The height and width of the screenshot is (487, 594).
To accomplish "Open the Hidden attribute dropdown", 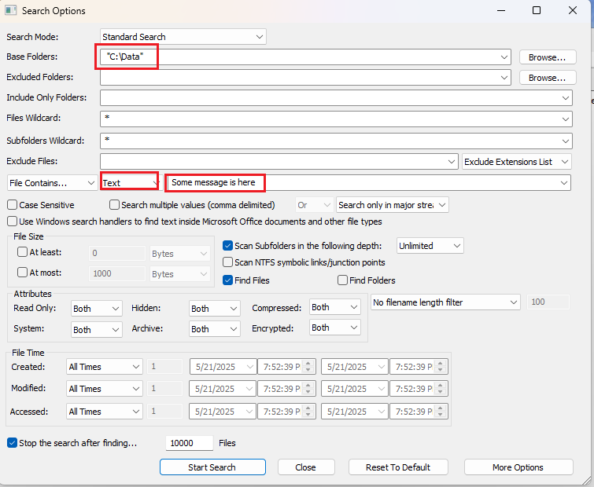I will point(215,309).
